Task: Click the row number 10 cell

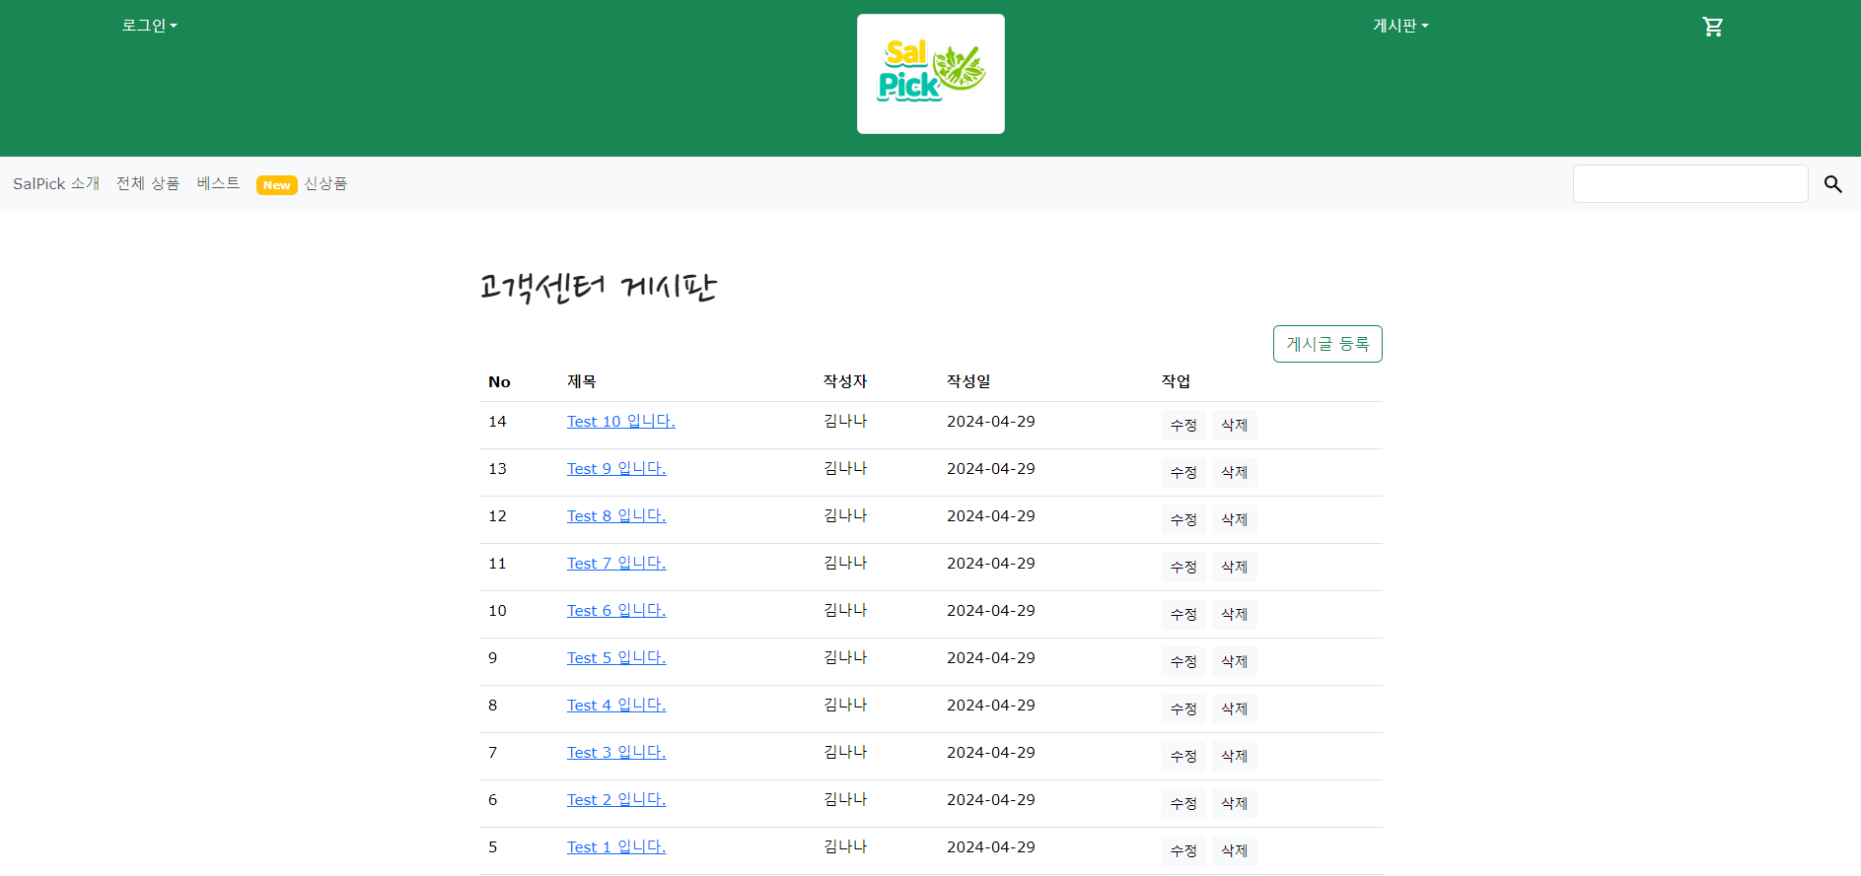Action: coord(497,611)
